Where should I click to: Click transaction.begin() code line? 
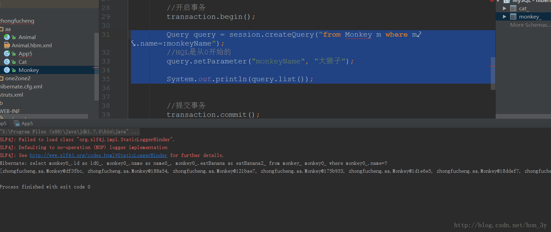point(211,17)
